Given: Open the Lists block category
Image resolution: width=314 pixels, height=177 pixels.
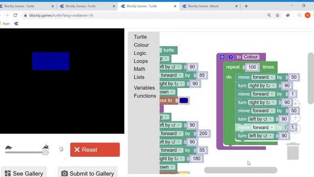Looking at the screenshot, I should tap(139, 77).
